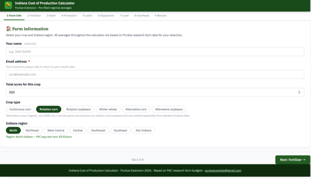
Task: Click the house icon beside Farm information
Action: [x=8, y=29]
